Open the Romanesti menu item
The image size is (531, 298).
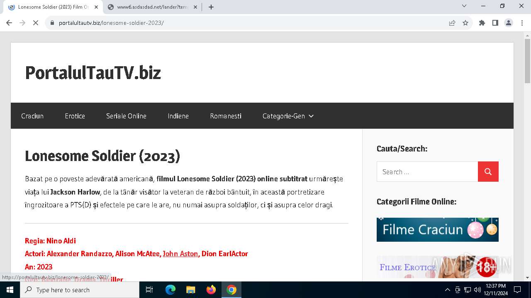[226, 116]
